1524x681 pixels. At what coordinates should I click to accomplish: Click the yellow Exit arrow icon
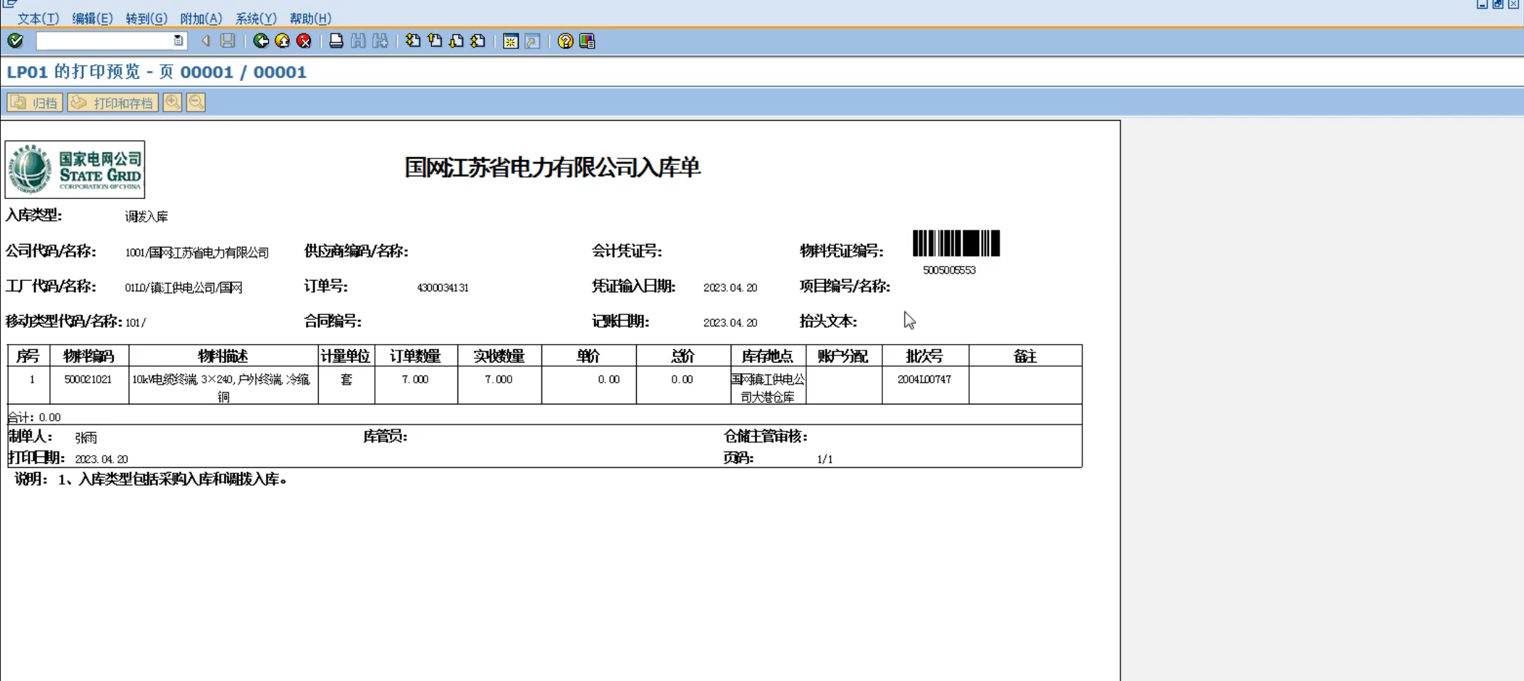coord(282,41)
